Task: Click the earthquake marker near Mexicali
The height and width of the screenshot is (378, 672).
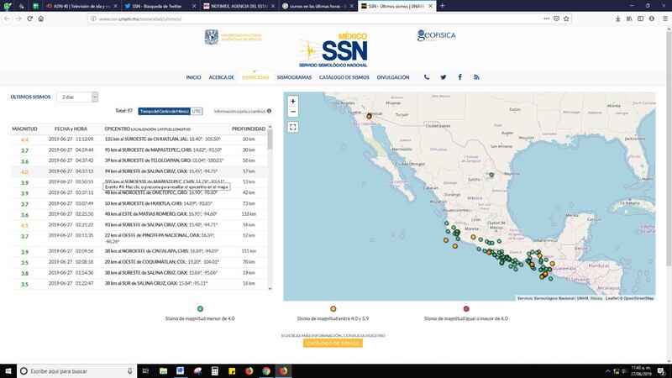Action: (369, 116)
